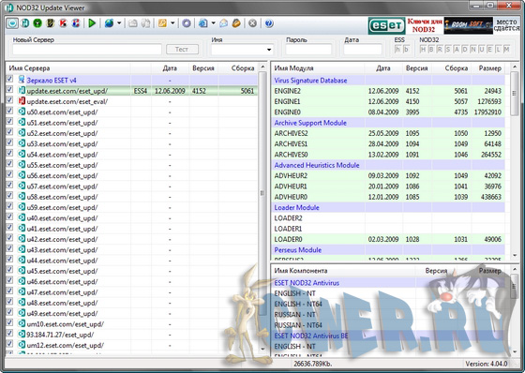Toggle checkbox for um10.eset.com/eset_upd/ server

(x=9, y=322)
